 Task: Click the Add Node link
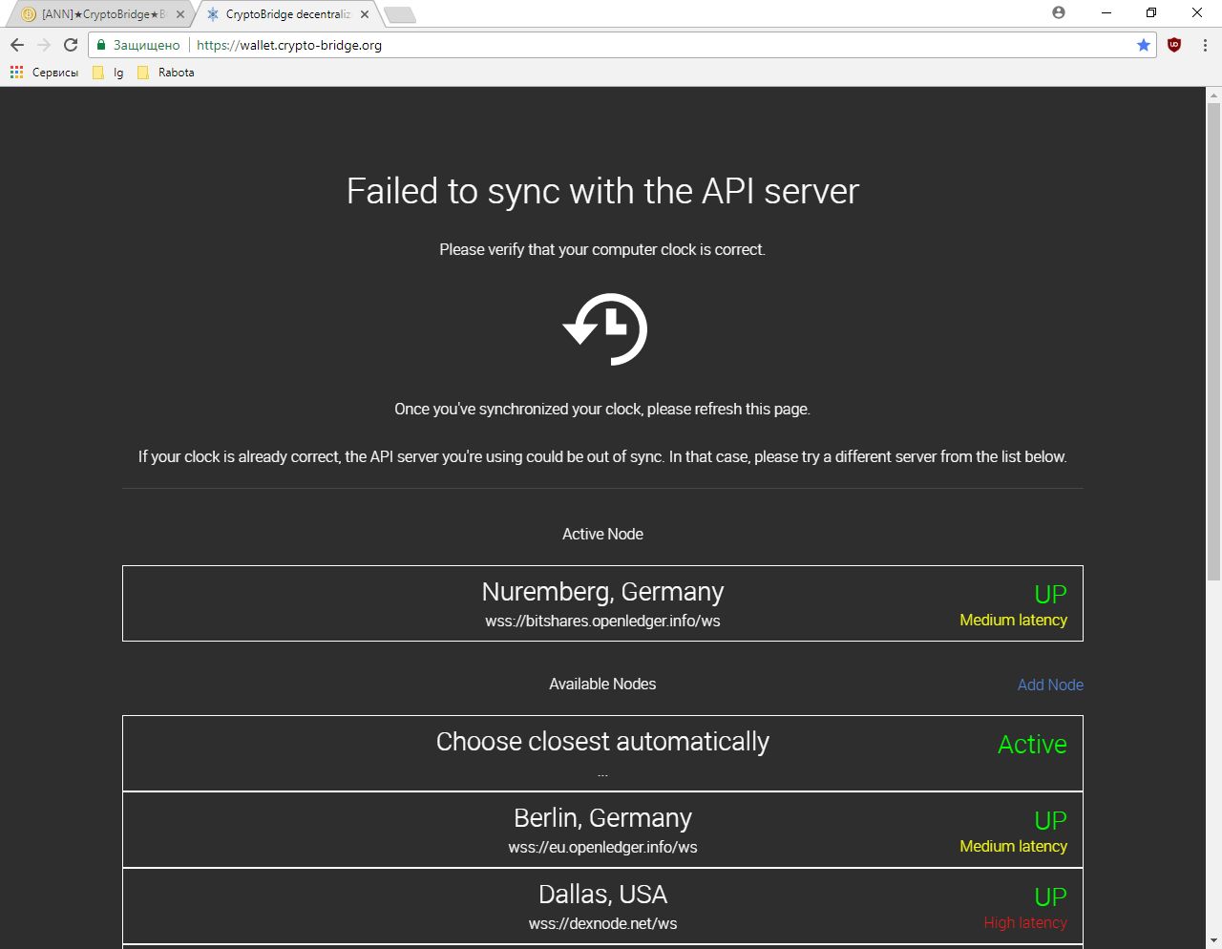click(x=1050, y=685)
